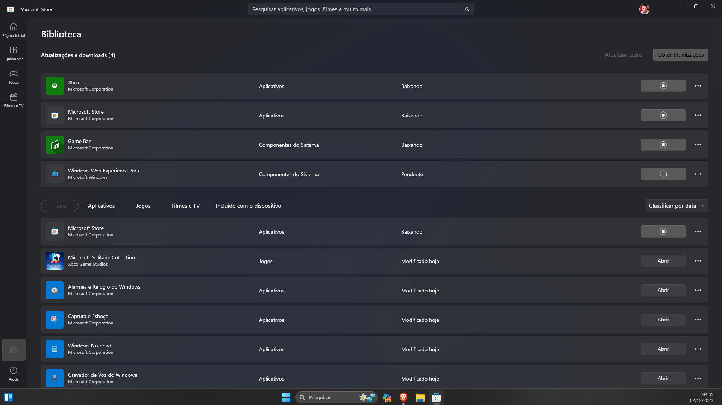The width and height of the screenshot is (722, 405).
Task: Select the Aplicativos filter tab
Action: coord(102,206)
